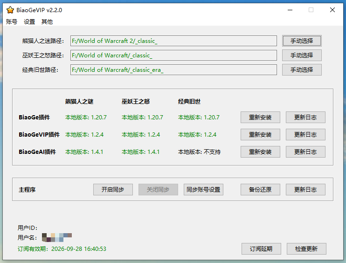View 更新日志 for BiaoGeVIP插件
The image size is (346, 263).
(305, 135)
